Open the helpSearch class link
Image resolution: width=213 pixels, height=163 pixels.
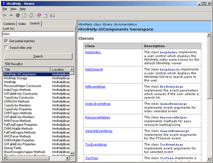pos(94,69)
